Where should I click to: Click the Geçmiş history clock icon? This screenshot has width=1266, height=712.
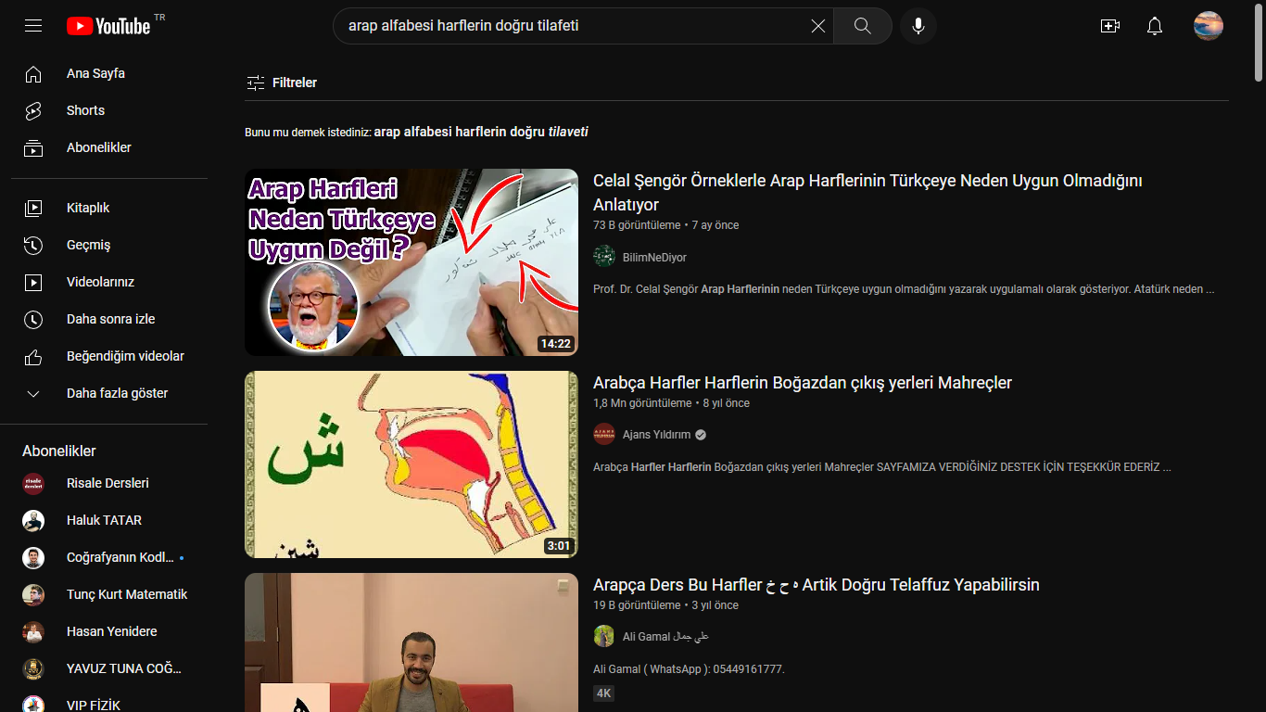[x=33, y=245]
